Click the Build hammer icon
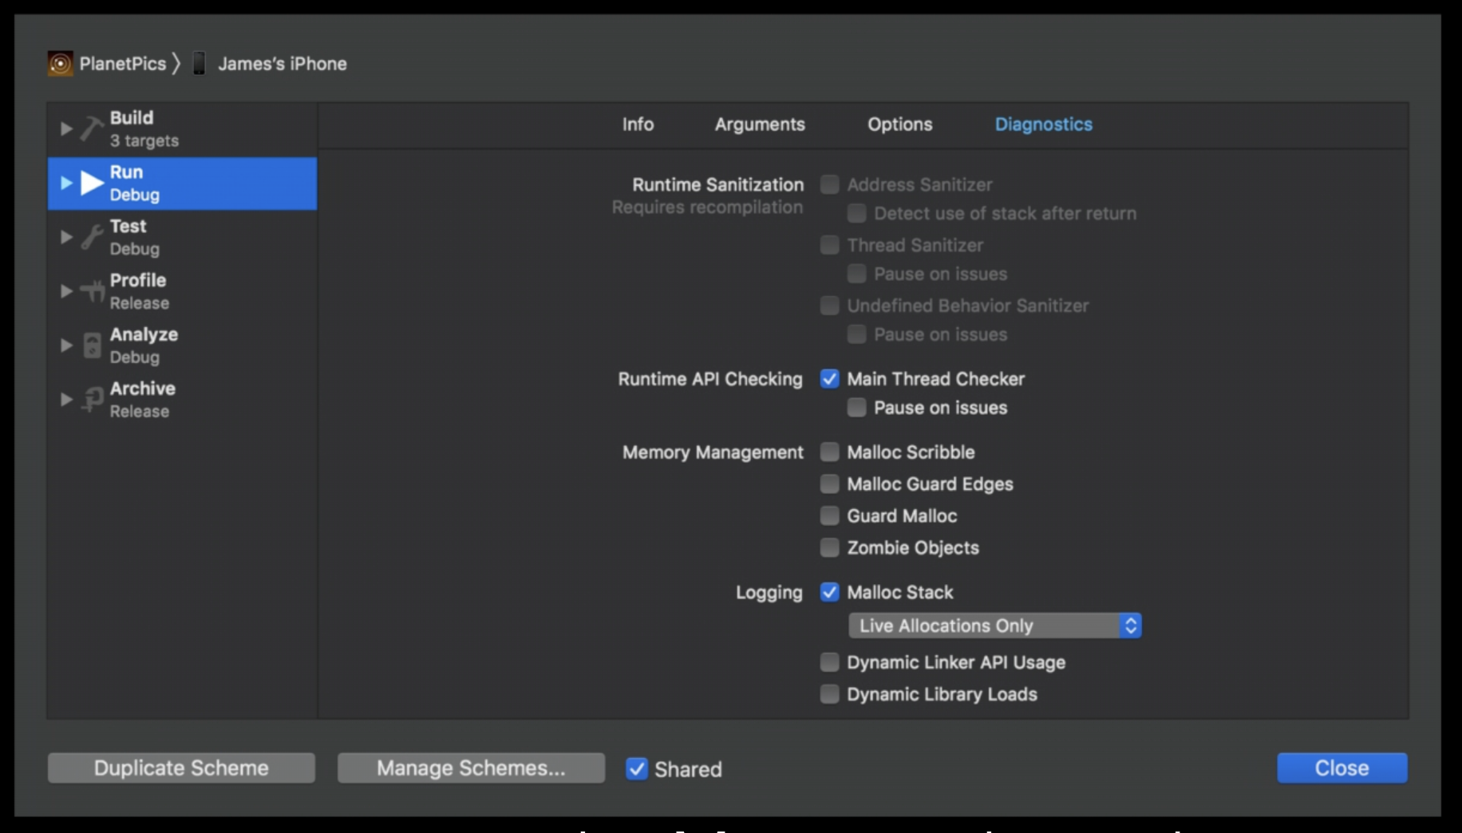Viewport: 1462px width, 833px height. point(92,128)
